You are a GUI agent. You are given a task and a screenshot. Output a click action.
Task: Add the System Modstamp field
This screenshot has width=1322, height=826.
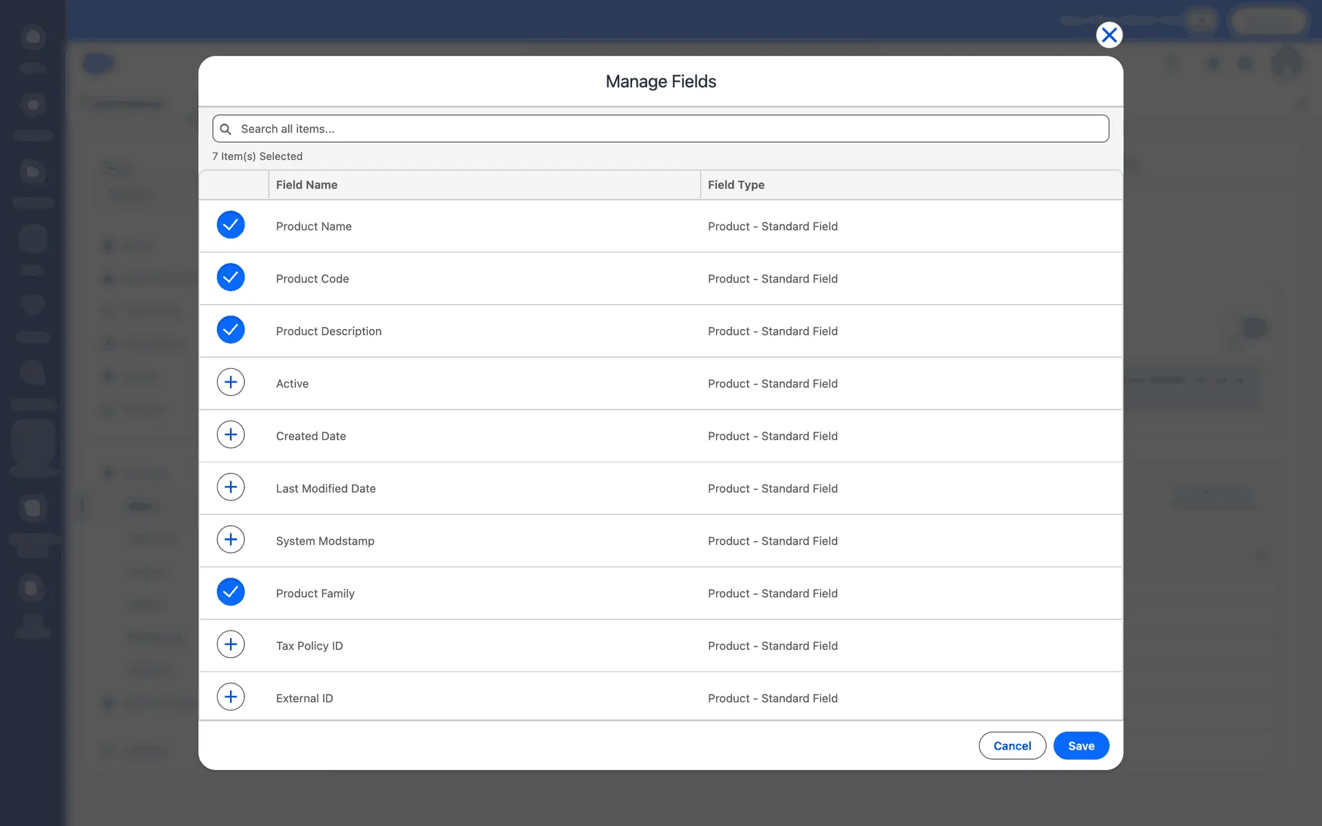pos(231,539)
